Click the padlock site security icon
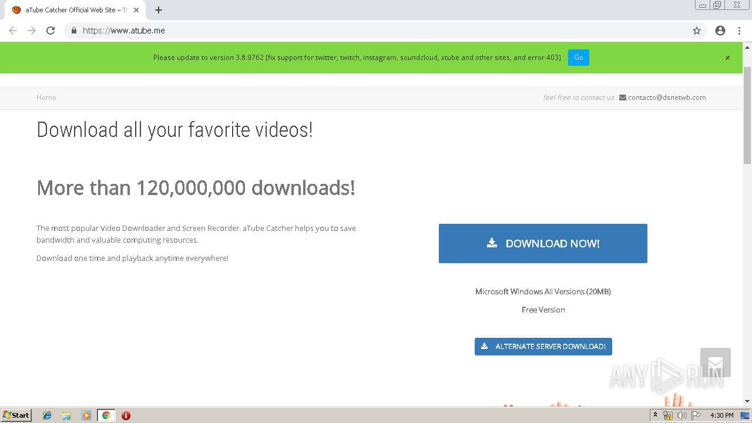 [74, 31]
